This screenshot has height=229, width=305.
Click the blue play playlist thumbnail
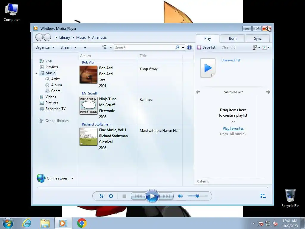click(x=208, y=68)
